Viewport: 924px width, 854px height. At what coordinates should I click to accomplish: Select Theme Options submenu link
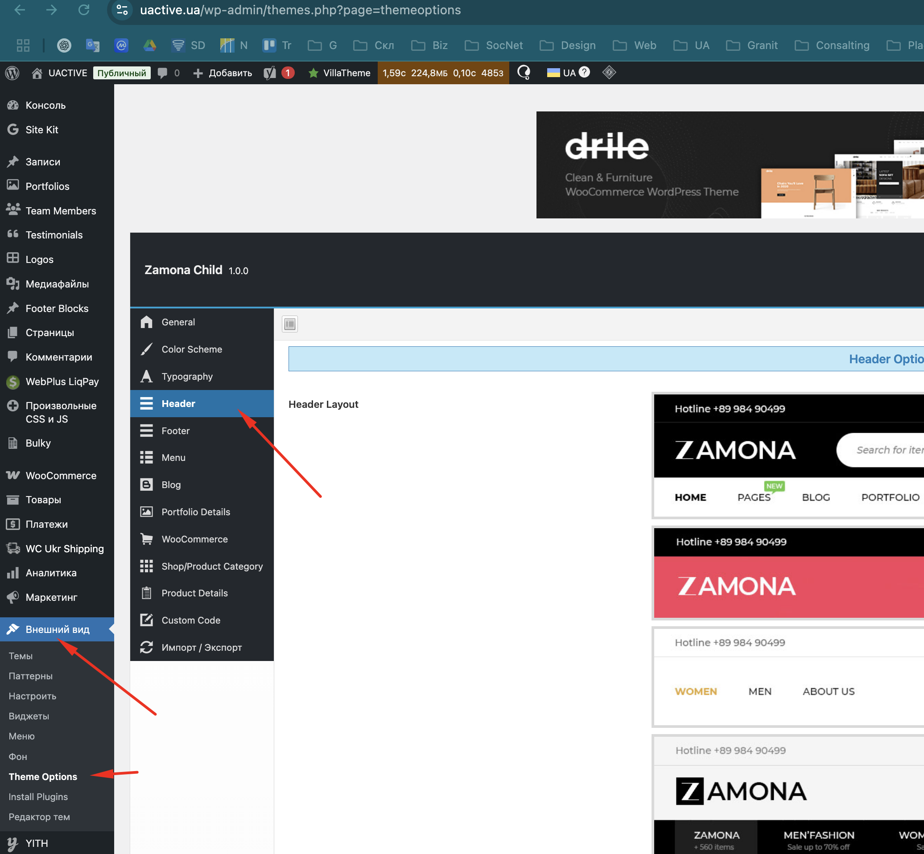coord(43,777)
